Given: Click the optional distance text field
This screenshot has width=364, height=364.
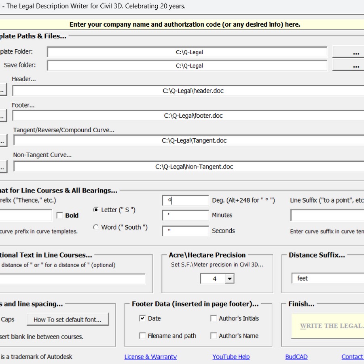Looking at the screenshot, I should point(72,279).
